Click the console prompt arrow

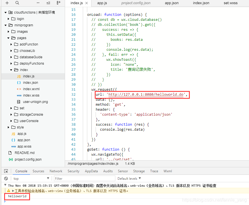(5, 201)
